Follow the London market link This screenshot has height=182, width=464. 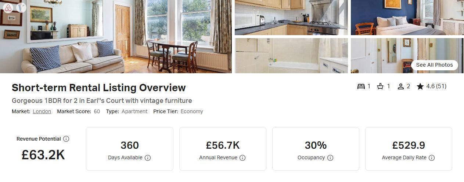(x=42, y=111)
